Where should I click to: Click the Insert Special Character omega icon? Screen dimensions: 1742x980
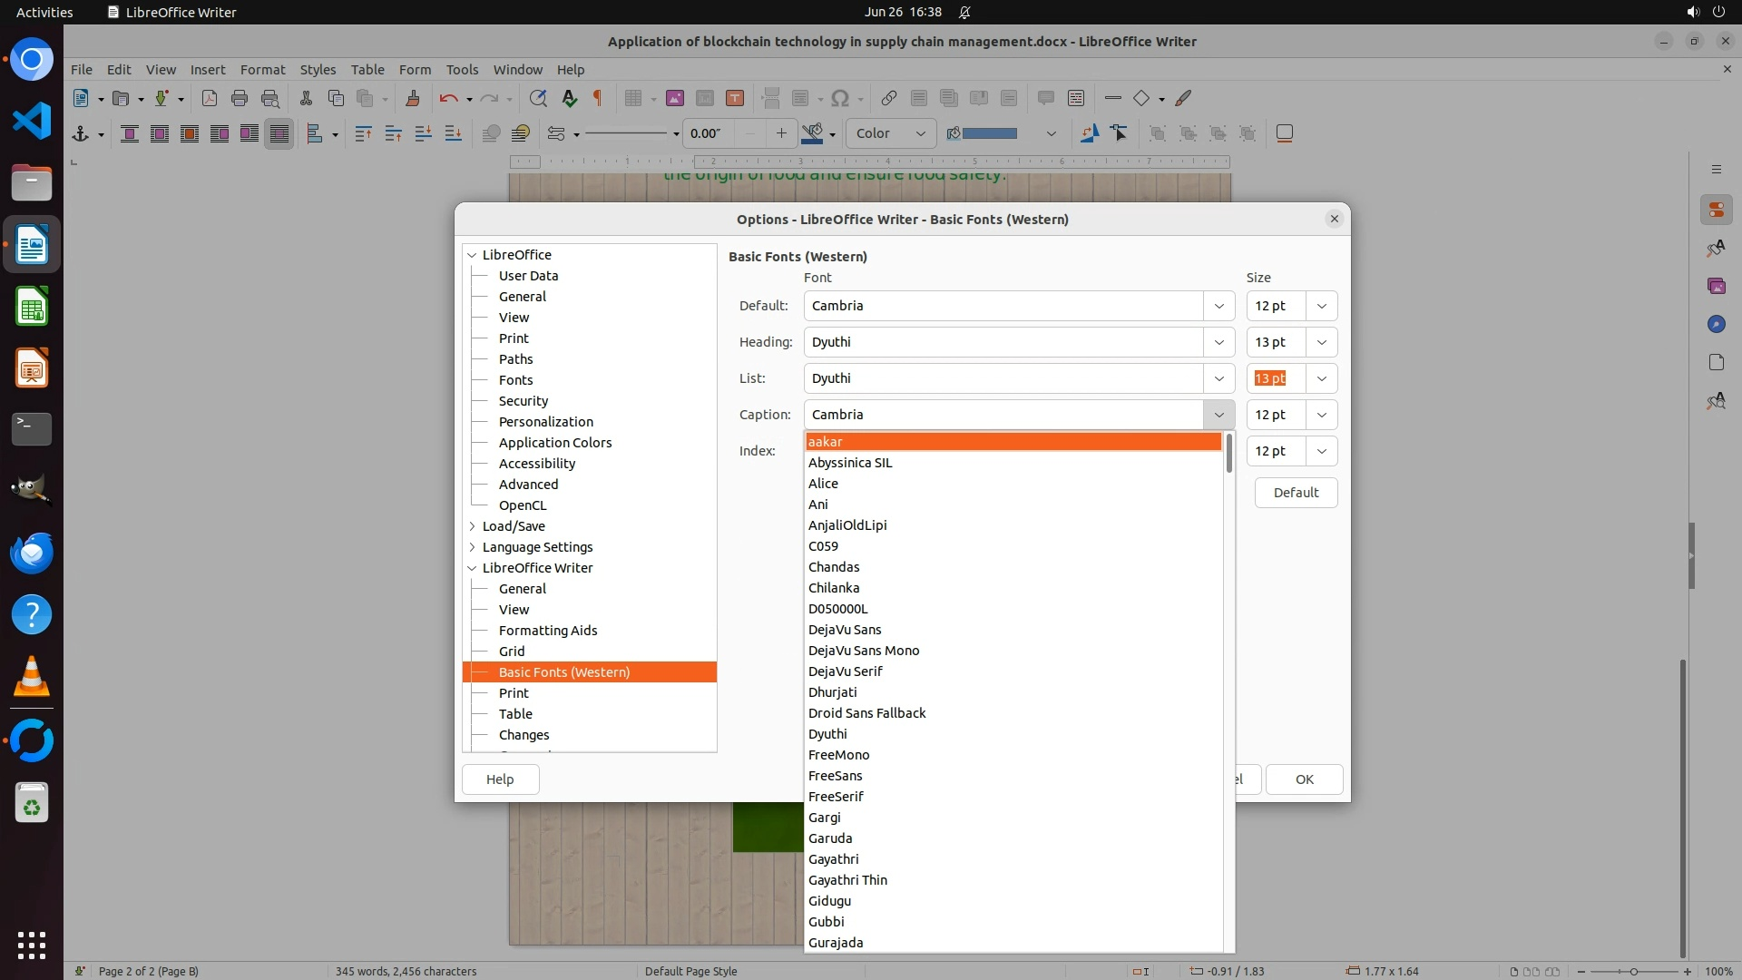pos(840,99)
